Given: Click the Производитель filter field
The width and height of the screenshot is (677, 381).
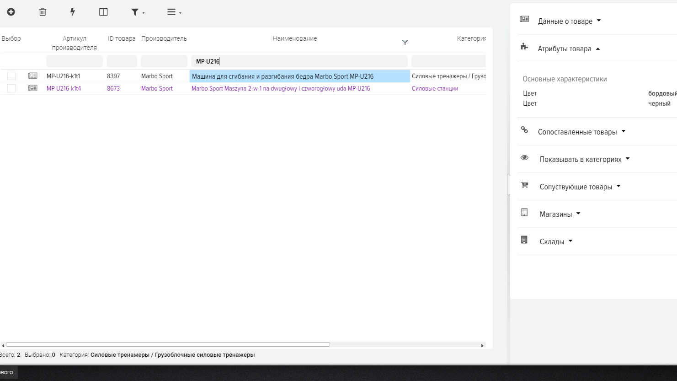Looking at the screenshot, I should point(164,61).
